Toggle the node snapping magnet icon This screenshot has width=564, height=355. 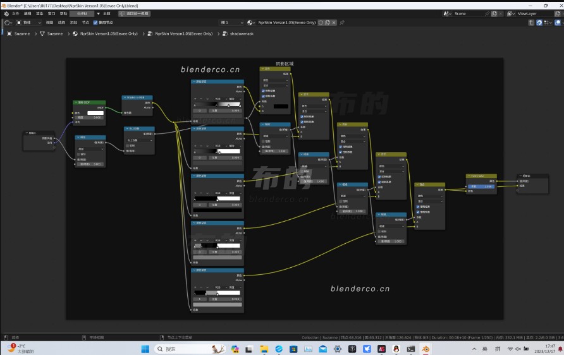coord(539,23)
